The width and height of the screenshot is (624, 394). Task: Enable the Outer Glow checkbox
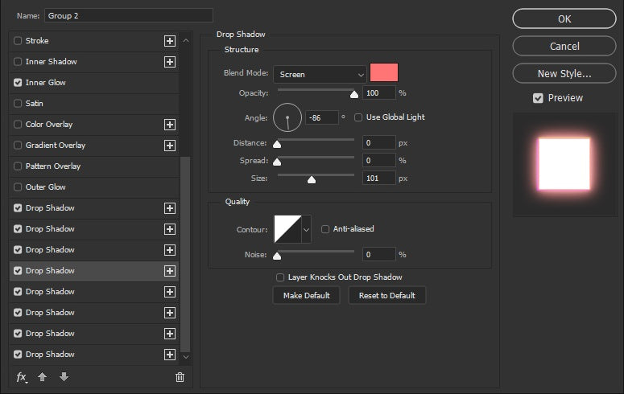click(18, 187)
